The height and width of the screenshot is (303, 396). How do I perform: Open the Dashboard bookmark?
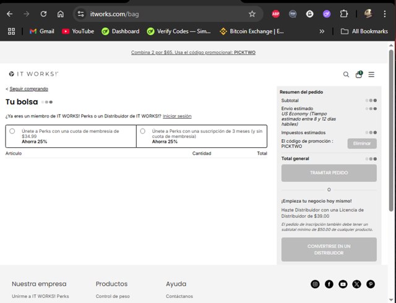pos(120,32)
